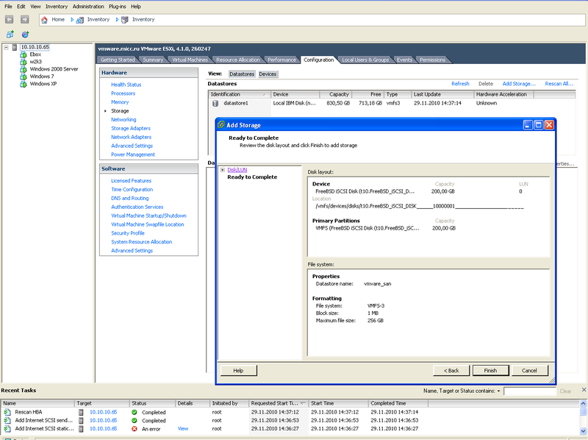Click the Rescan HBA task icon
Viewport: 588px width, 440px height.
7,412
